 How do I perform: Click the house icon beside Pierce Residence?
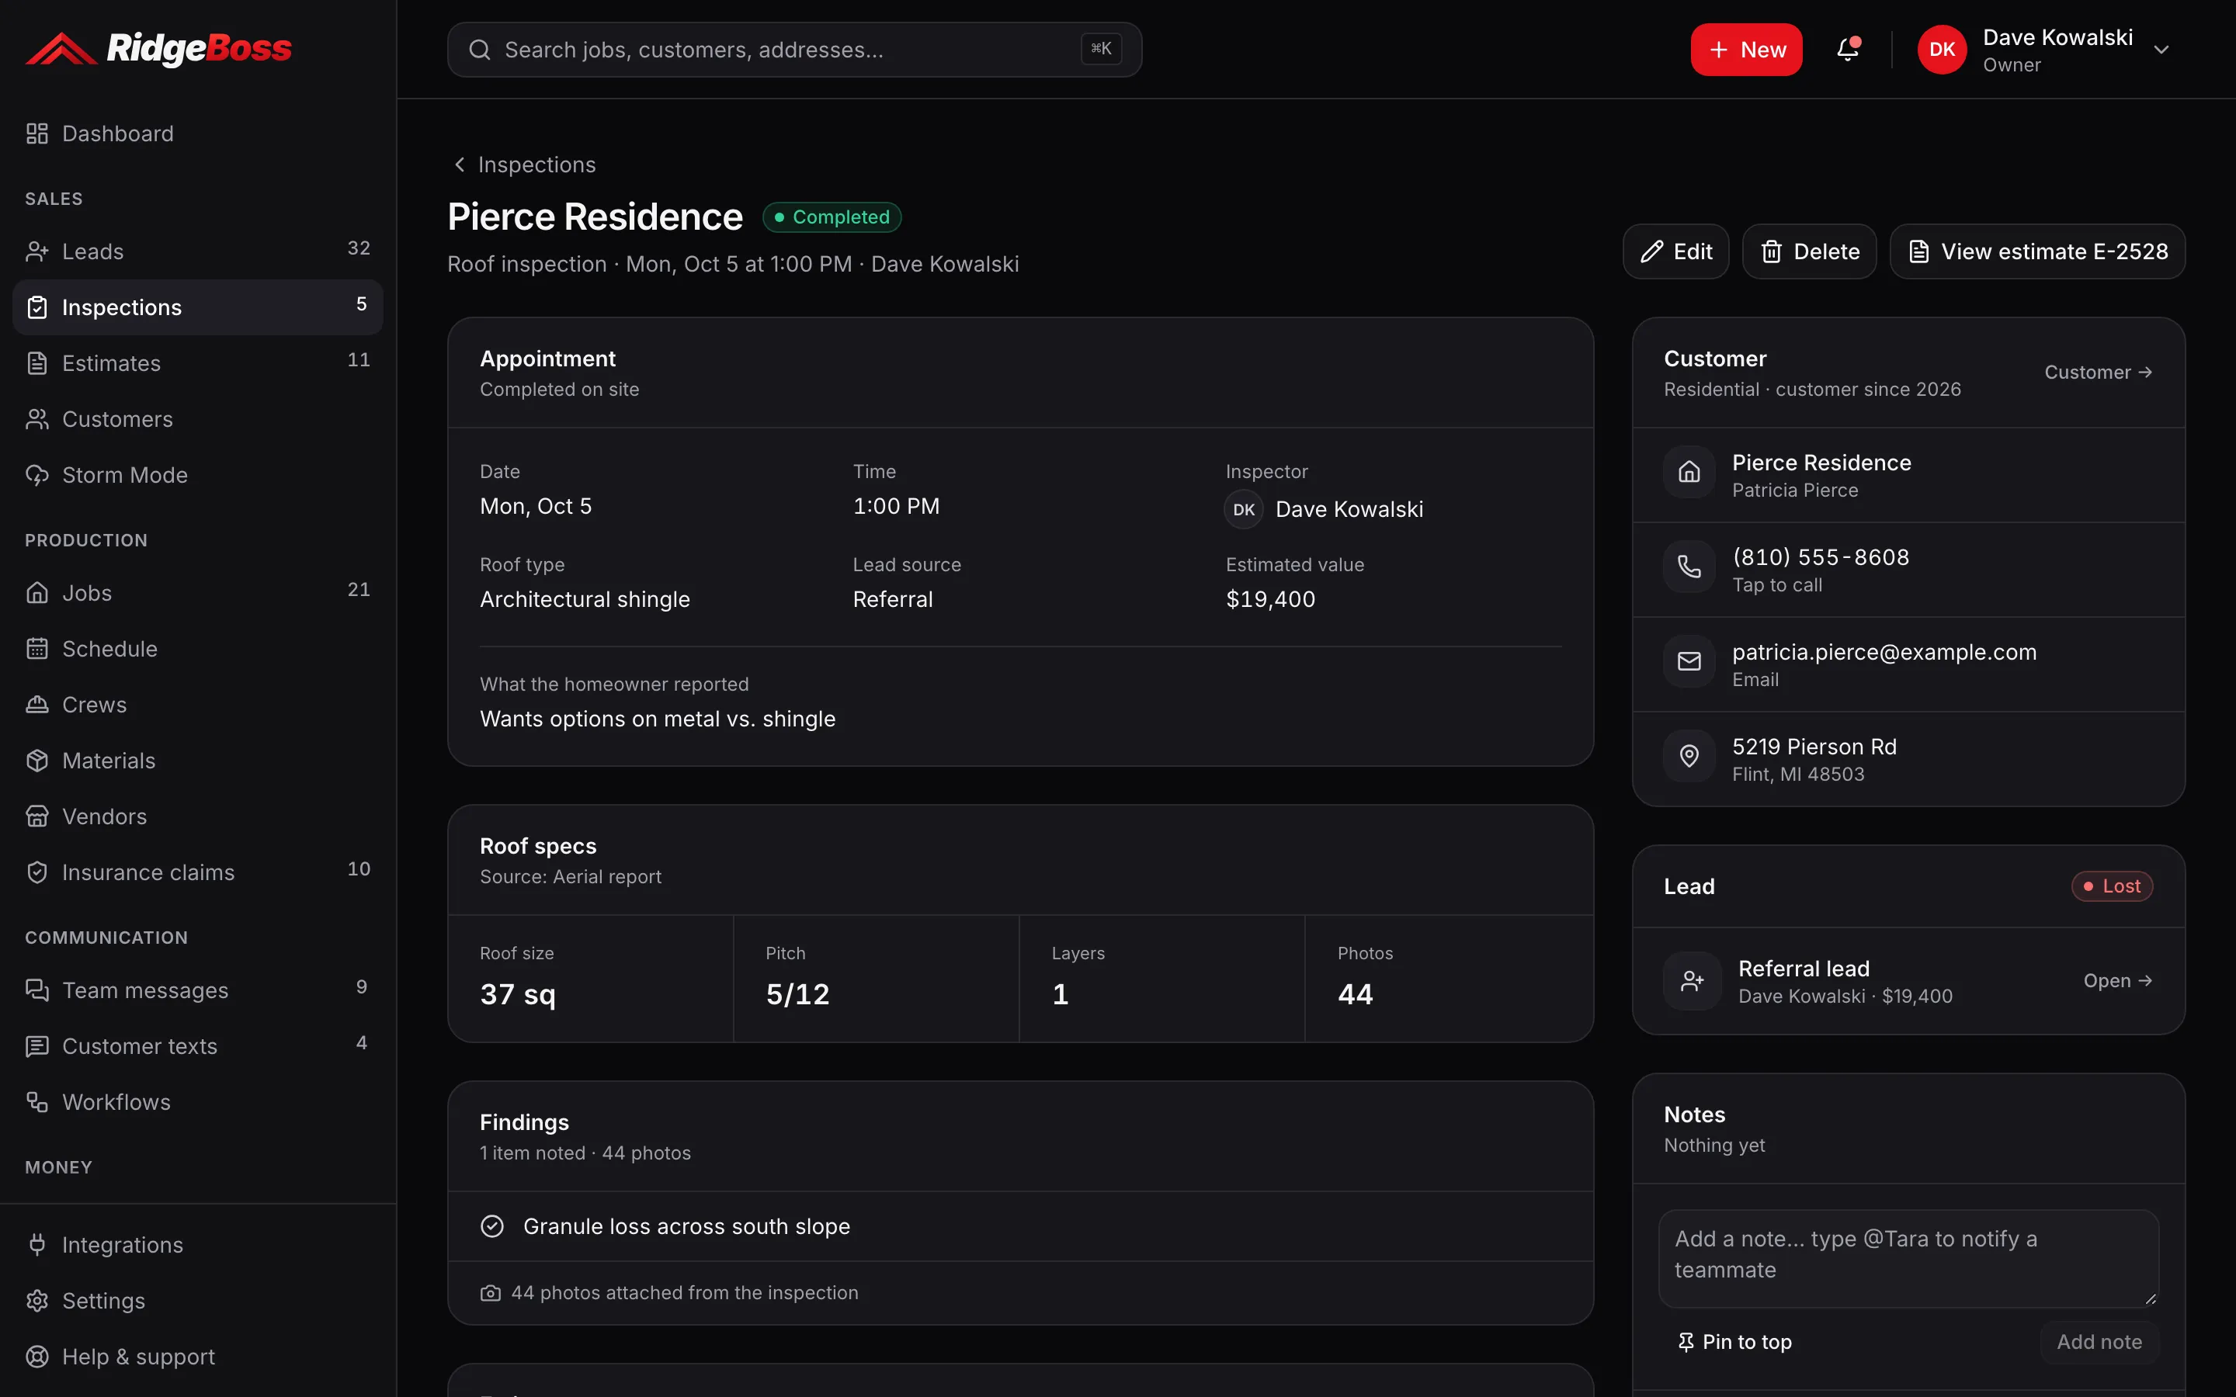1689,472
